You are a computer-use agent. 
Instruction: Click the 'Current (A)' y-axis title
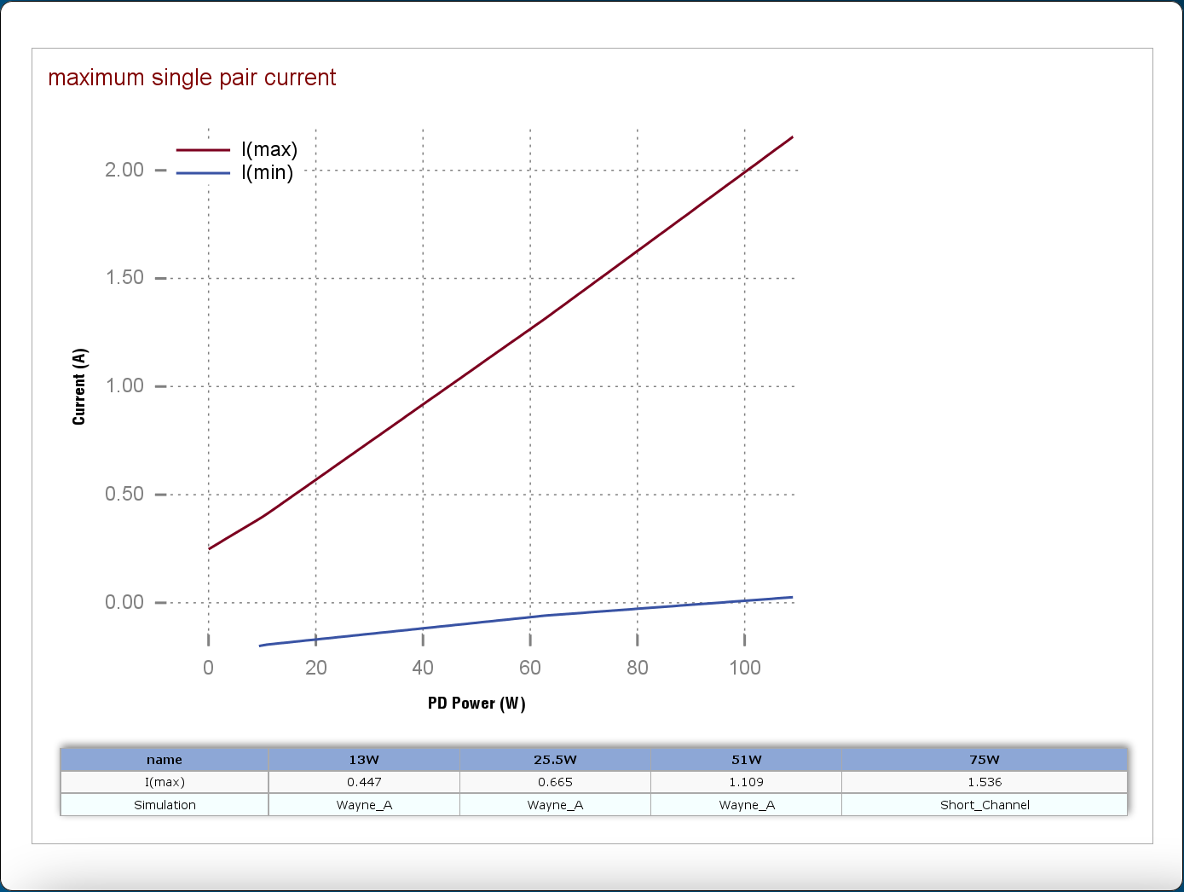pyautogui.click(x=79, y=386)
